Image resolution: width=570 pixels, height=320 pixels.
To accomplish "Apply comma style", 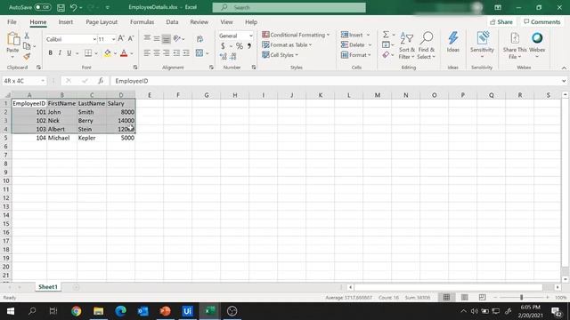I will click(249, 45).
